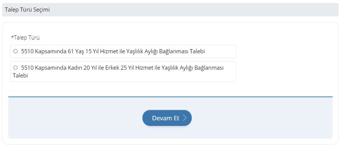Click the "Devam Et" text label
The height and width of the screenshot is (149, 342).
[166, 118]
